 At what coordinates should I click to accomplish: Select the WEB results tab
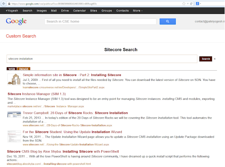pos(12,69)
